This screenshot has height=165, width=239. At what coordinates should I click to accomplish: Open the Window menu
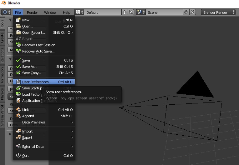[x=50, y=12]
